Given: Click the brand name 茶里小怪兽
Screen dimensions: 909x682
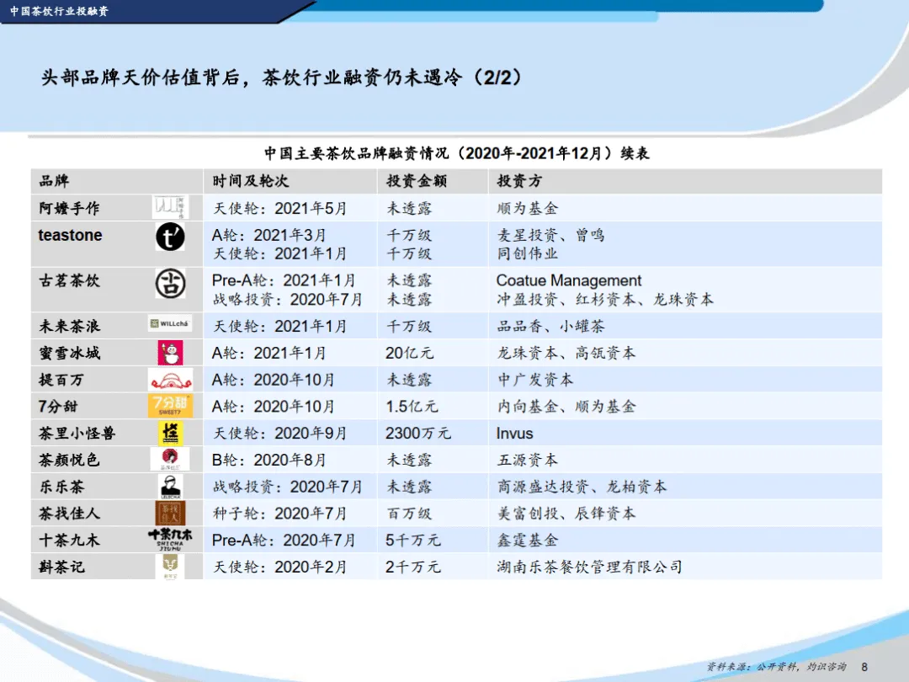Looking at the screenshot, I should 77,434.
